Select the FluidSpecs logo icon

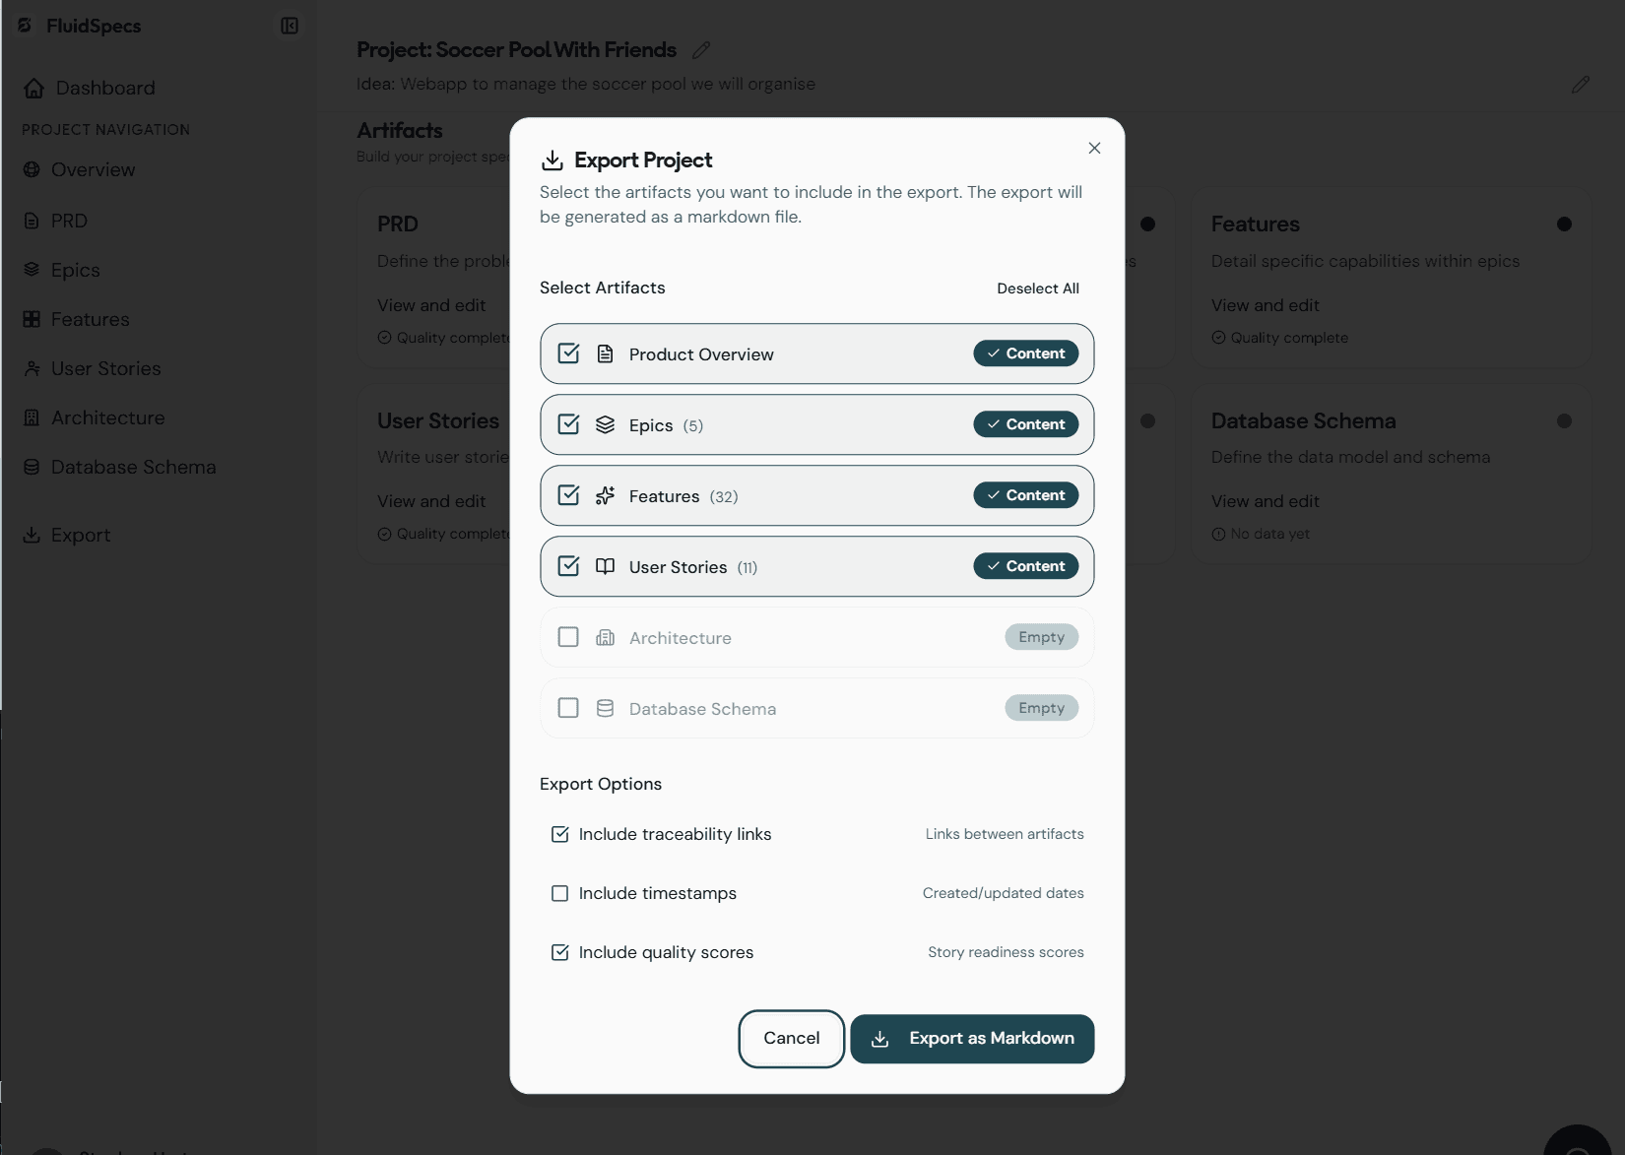coord(24,26)
